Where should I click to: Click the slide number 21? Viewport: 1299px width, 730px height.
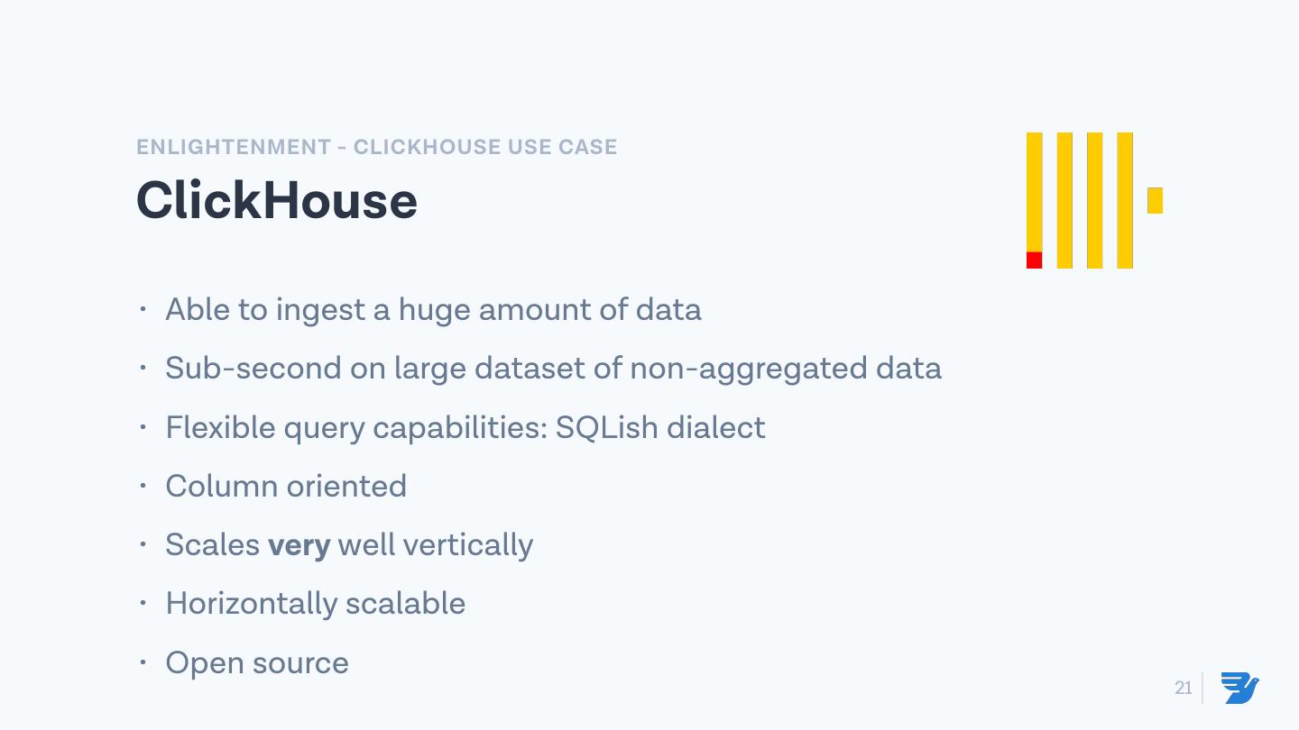[1183, 689]
